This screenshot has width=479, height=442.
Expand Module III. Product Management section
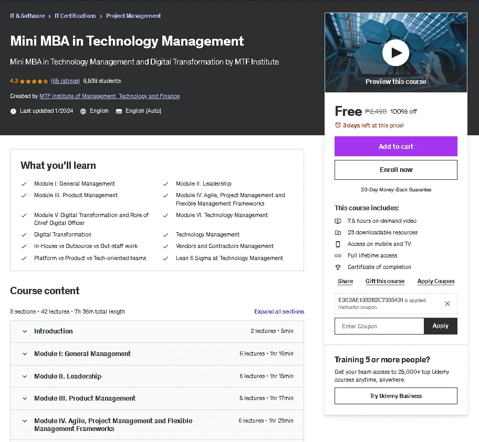click(157, 398)
